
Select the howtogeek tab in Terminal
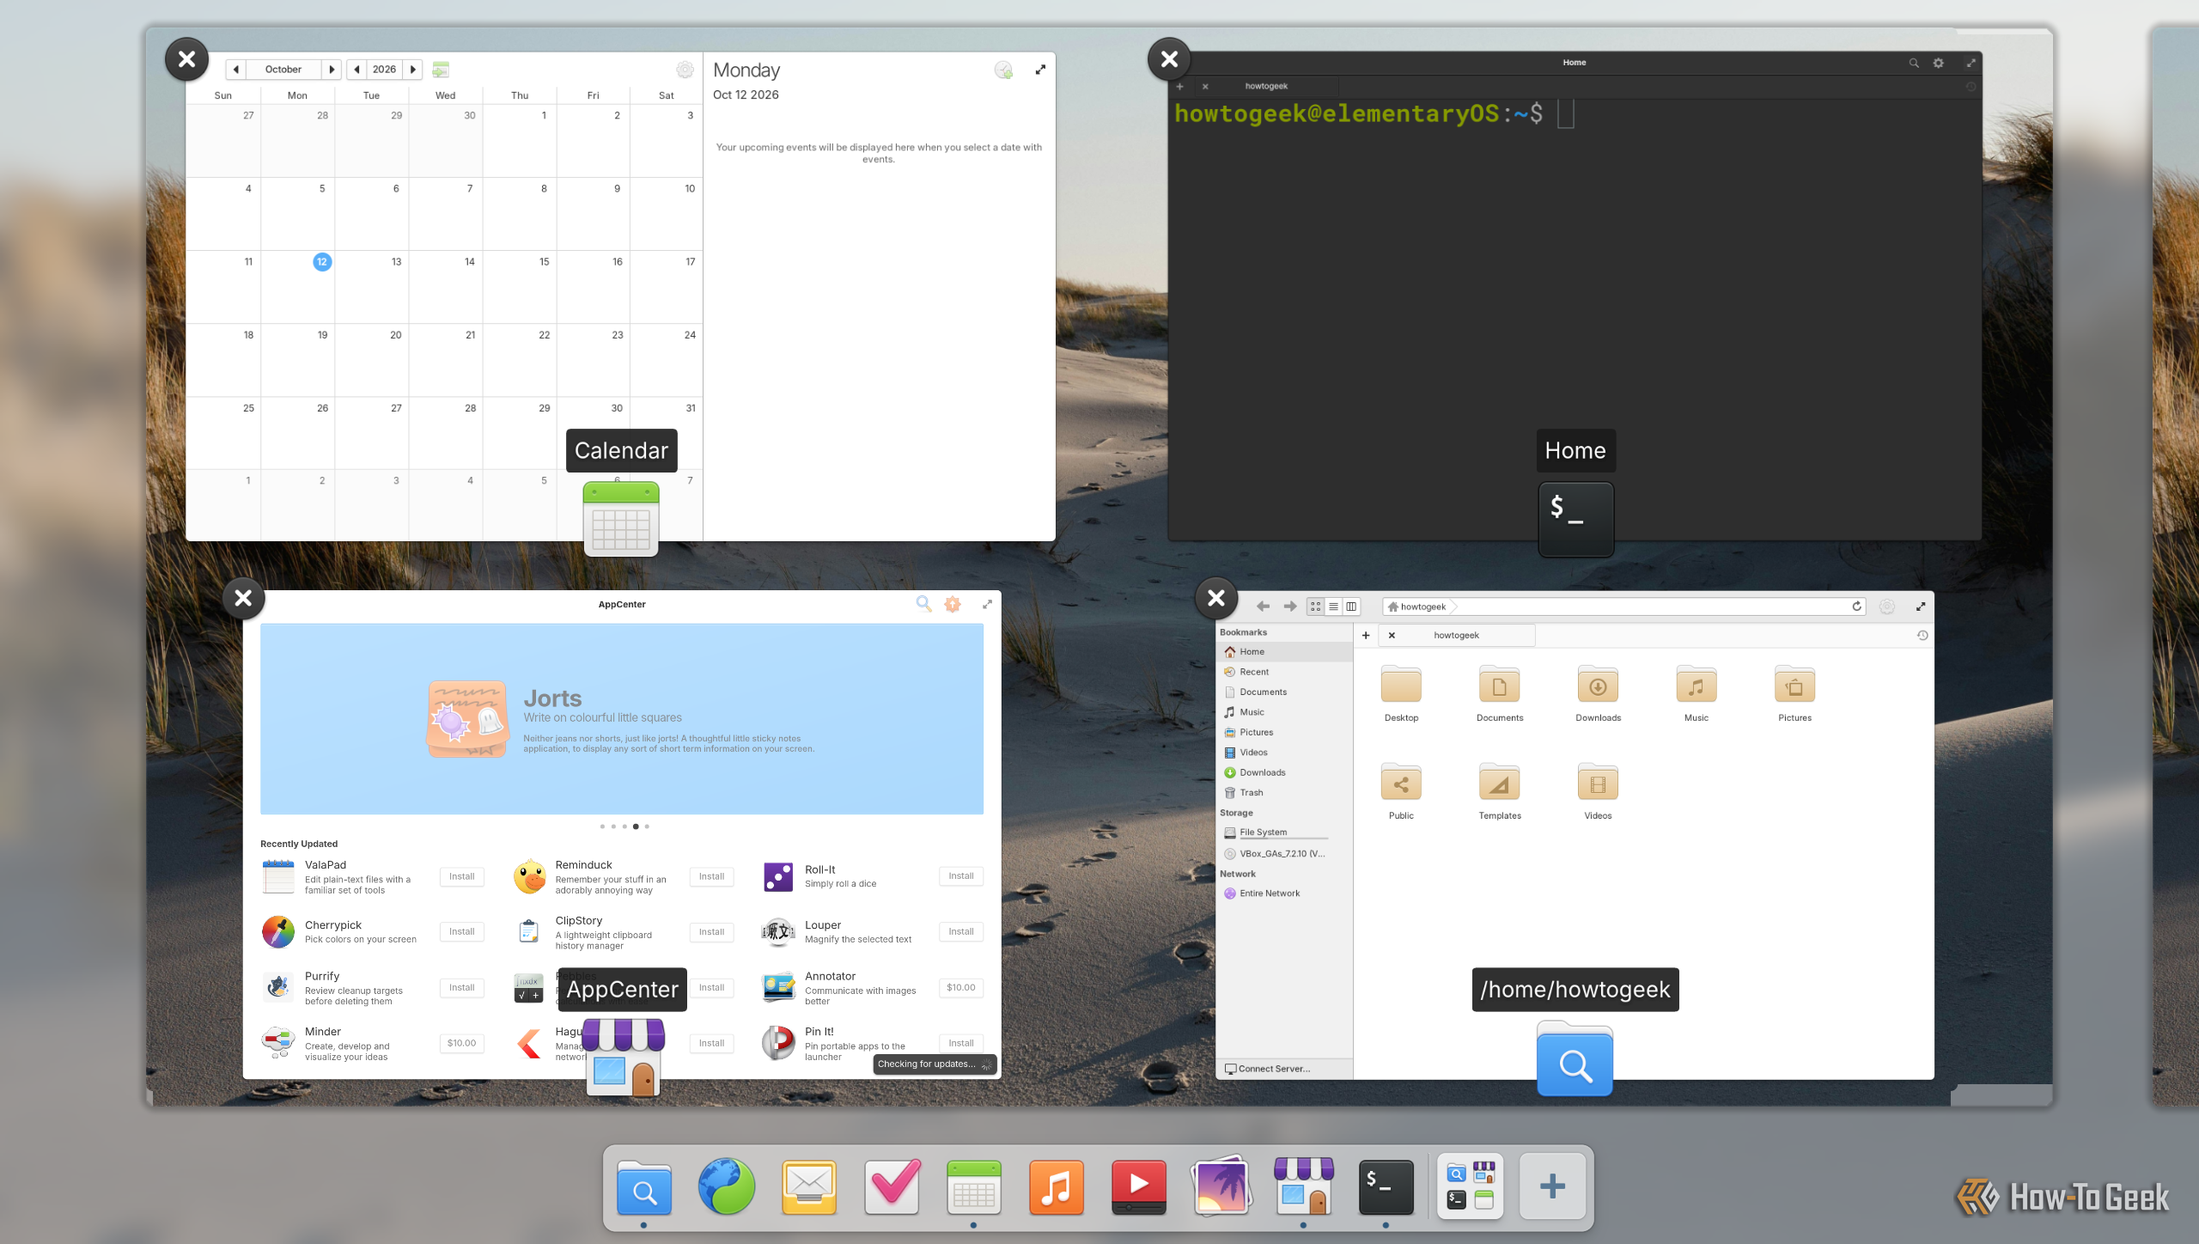(1265, 86)
